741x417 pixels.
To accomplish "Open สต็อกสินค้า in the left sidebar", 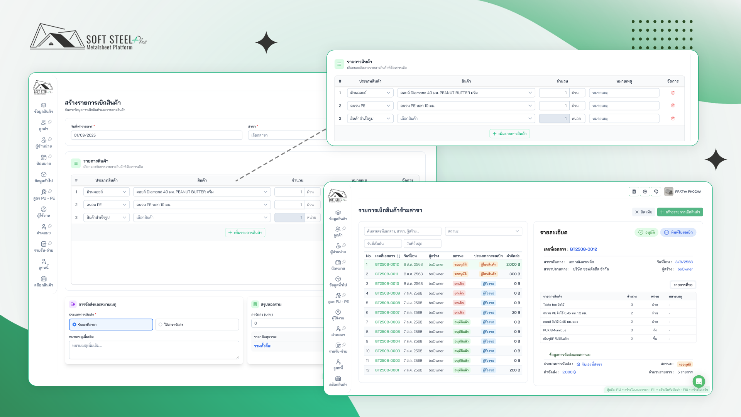I will click(44, 281).
